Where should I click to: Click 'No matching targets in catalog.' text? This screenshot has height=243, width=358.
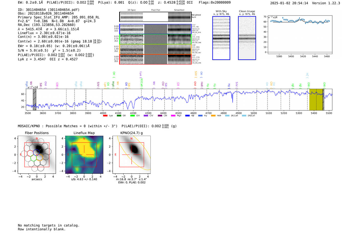(49, 225)
